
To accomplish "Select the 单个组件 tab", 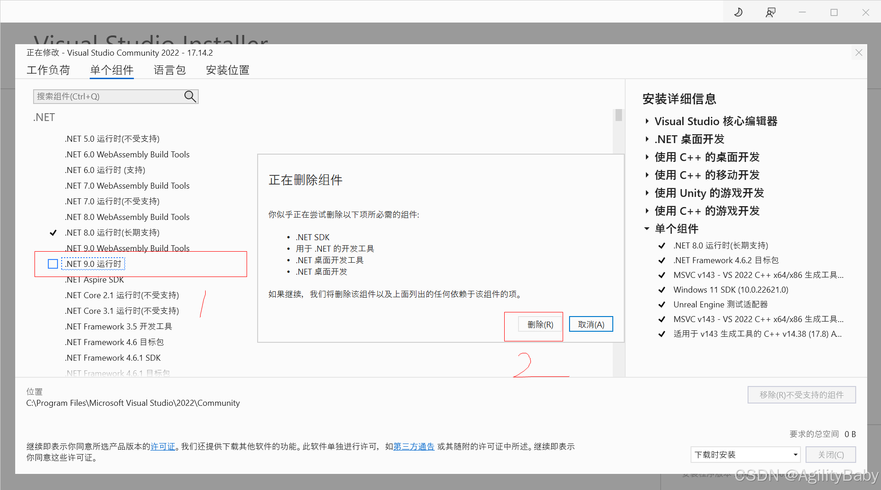I will click(112, 70).
